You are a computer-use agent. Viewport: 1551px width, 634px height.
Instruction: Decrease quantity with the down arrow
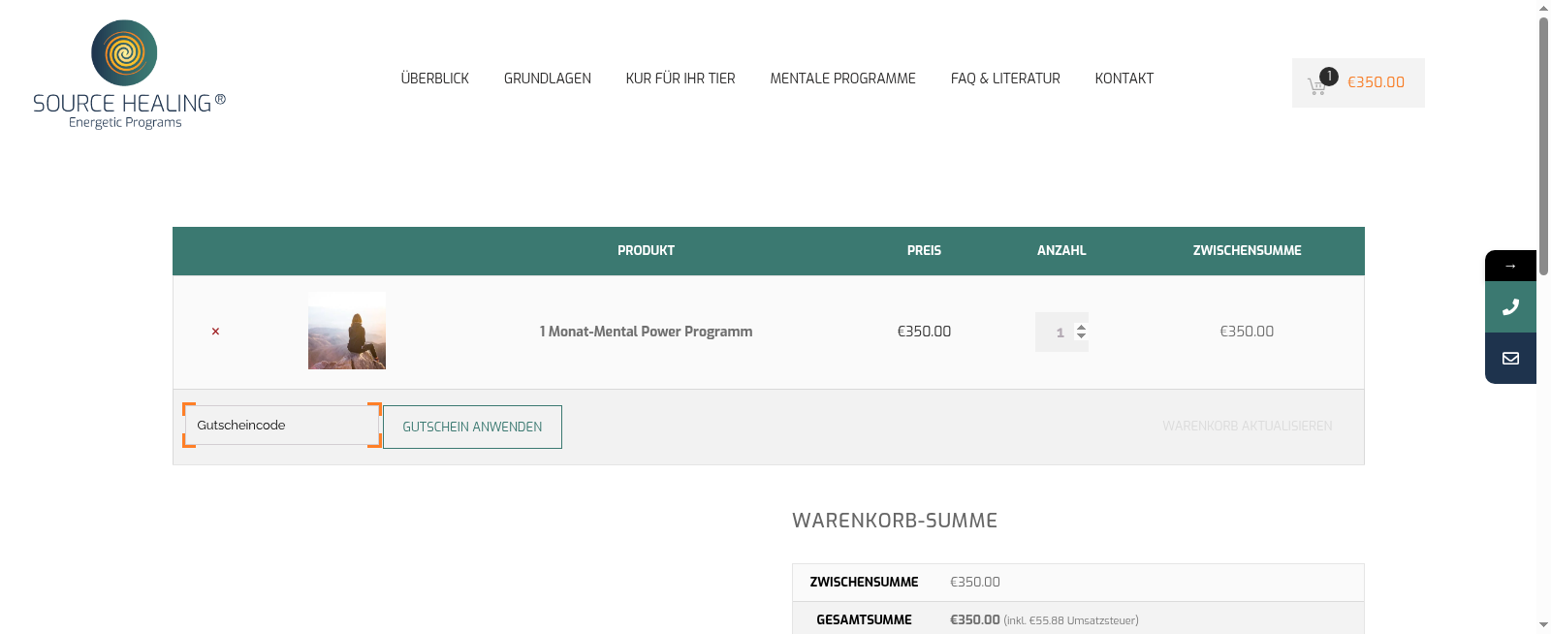1081,336
